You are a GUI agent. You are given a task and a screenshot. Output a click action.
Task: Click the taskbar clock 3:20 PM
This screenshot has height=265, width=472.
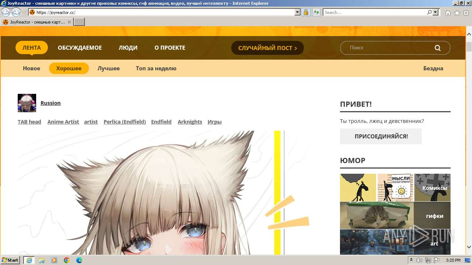click(453, 260)
